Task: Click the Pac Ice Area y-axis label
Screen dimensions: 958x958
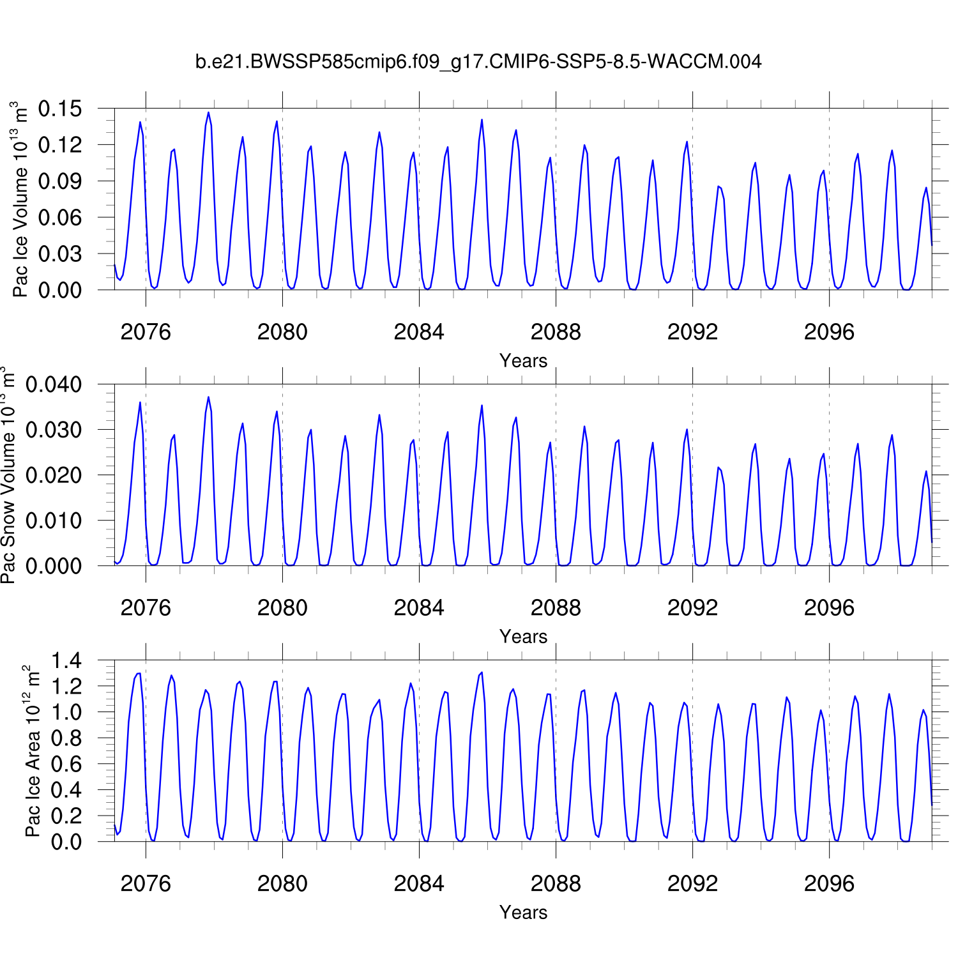Action: 32,751
